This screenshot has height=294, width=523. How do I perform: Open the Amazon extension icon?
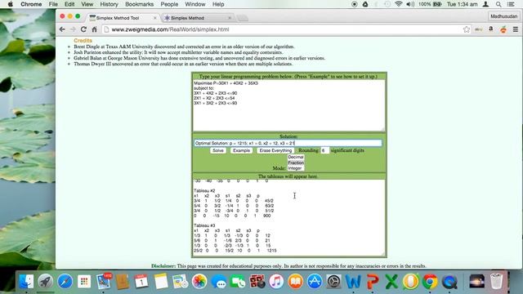[x=490, y=29]
